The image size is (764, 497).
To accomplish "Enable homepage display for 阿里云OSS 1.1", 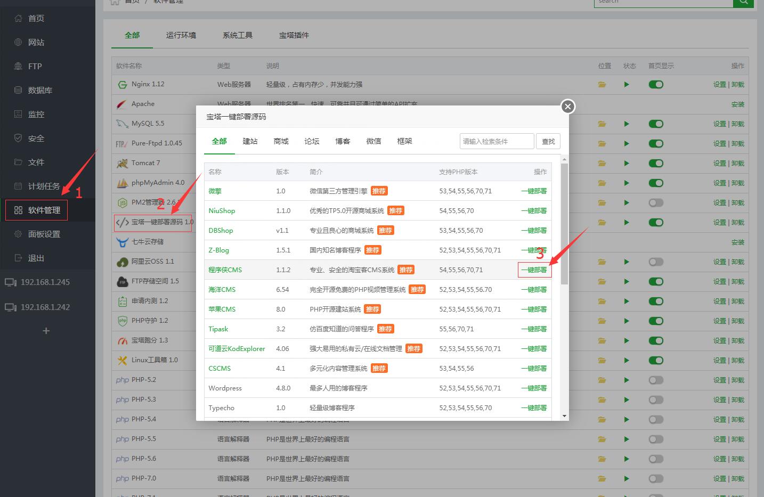I will coord(656,262).
